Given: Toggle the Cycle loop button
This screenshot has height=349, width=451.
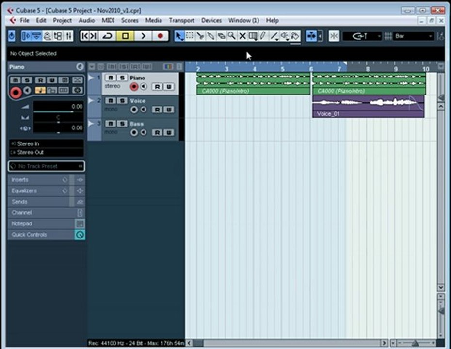Looking at the screenshot, I should coord(108,36).
